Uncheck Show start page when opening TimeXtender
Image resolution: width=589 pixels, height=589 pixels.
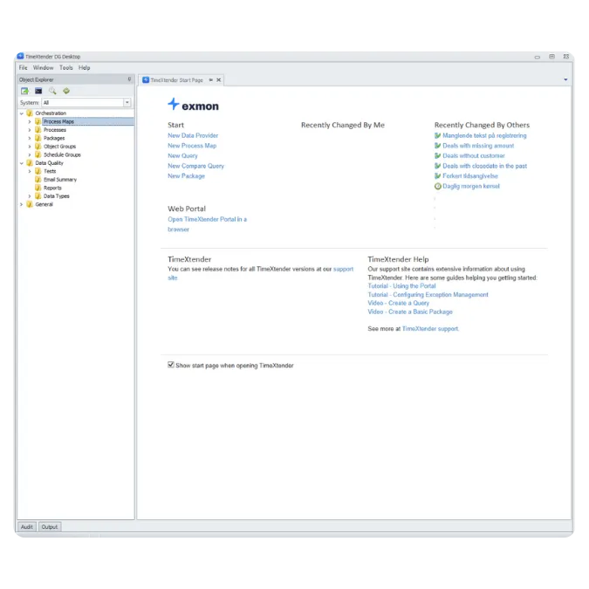pos(171,365)
